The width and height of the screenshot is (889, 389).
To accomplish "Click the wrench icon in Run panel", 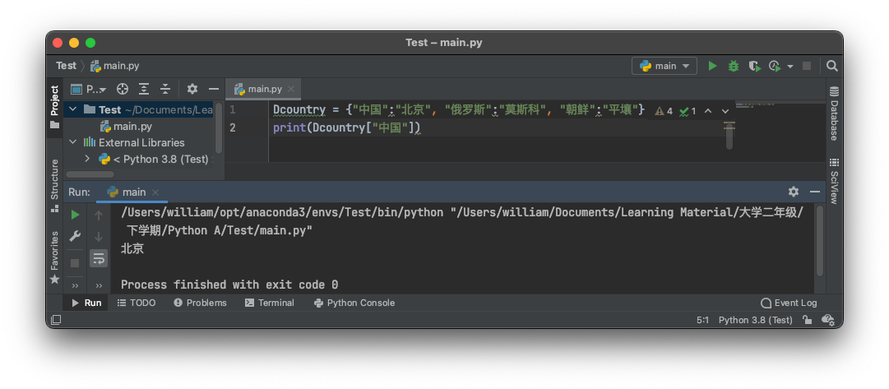I will click(75, 237).
